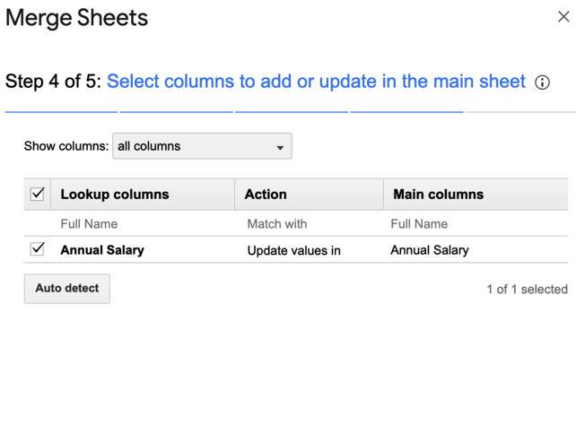Click the bold Annual Salary lookup label

click(101, 250)
